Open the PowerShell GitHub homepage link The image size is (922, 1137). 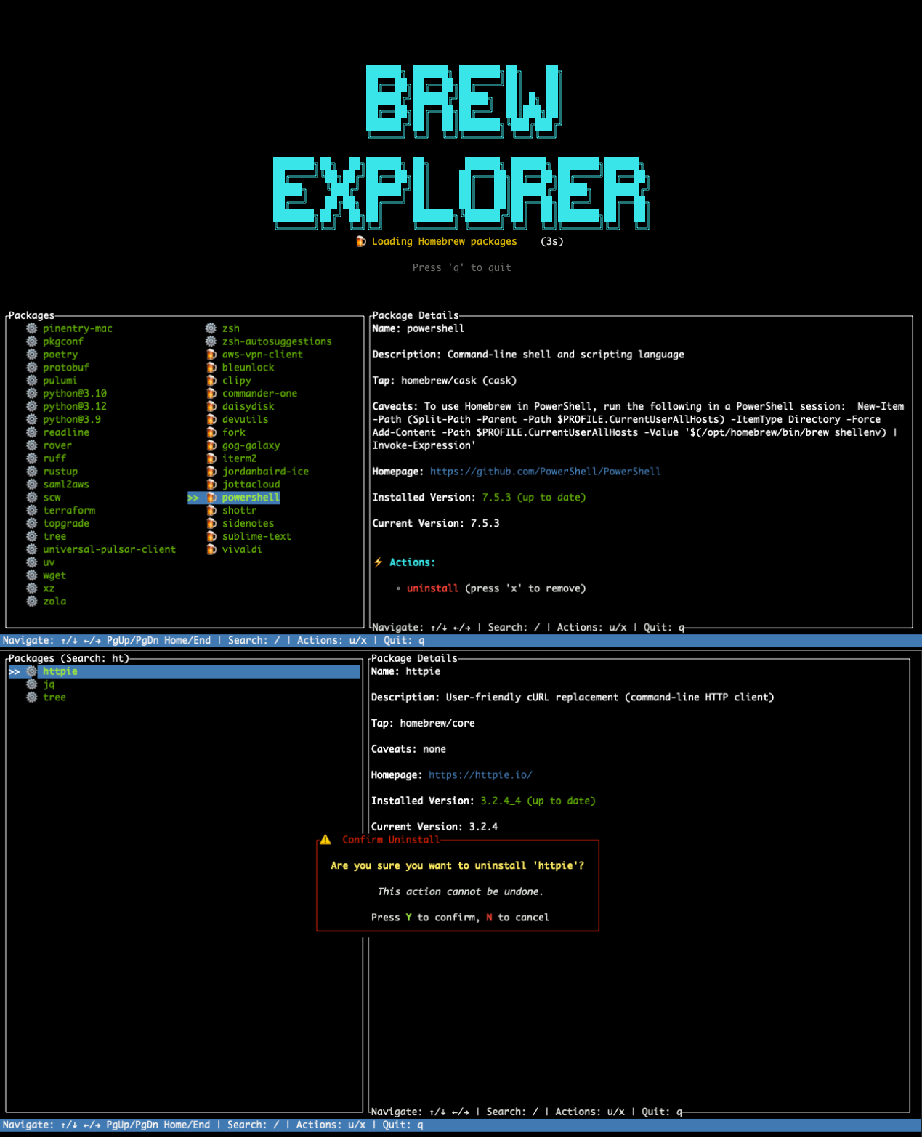point(545,472)
